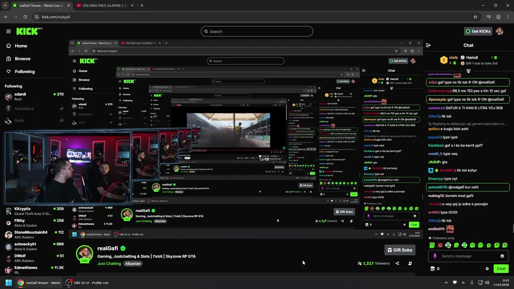Open Just Chatting category link
This screenshot has height=289, width=514.
click(109, 264)
